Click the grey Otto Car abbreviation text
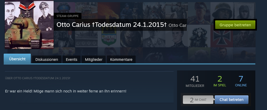This screenshot has height=110, width=267. (178, 26)
